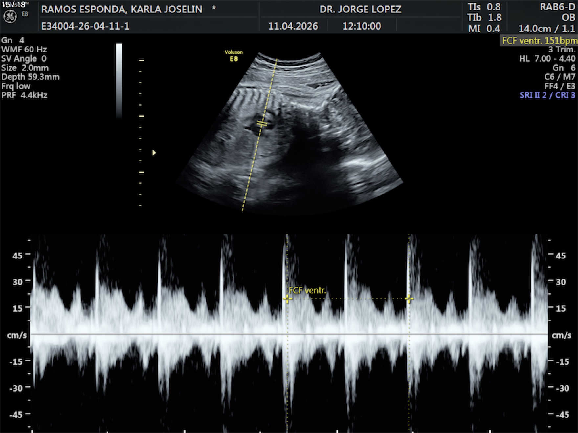
Task: Click the yellow focal zone triangle marker
Action: click(154, 153)
